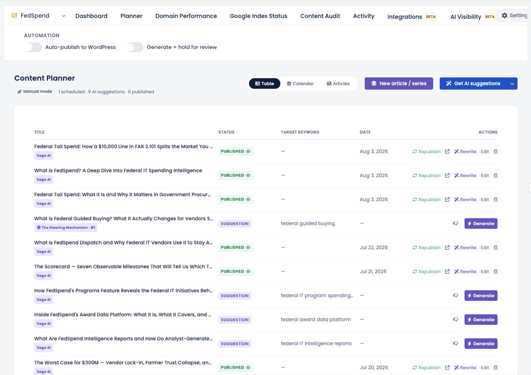Open The Steering Mechanism #1 series tag

point(66,228)
